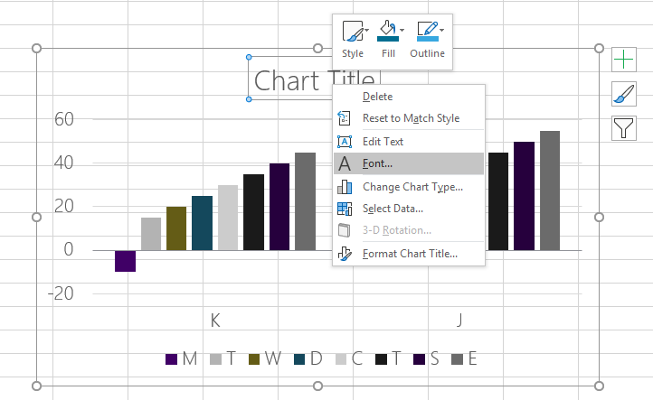Click the 40 axis value label
Image resolution: width=653 pixels, height=400 pixels.
coord(64,163)
